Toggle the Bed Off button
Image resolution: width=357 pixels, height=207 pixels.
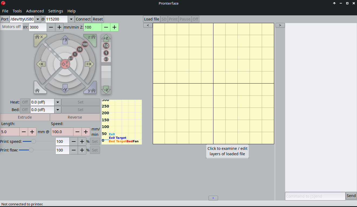coord(25,110)
